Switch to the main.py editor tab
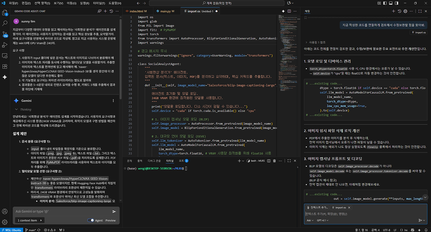 click(165, 11)
